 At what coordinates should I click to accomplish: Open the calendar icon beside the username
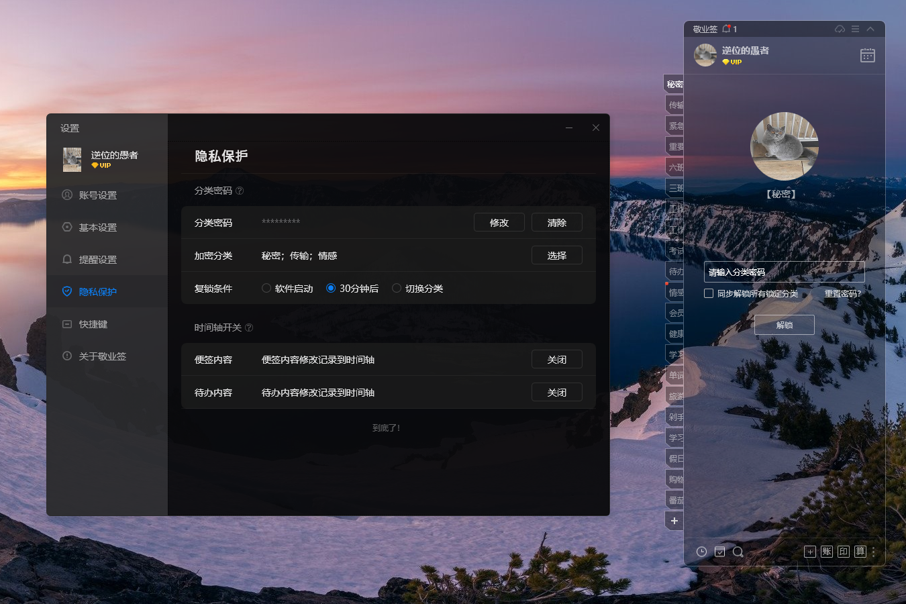point(867,55)
